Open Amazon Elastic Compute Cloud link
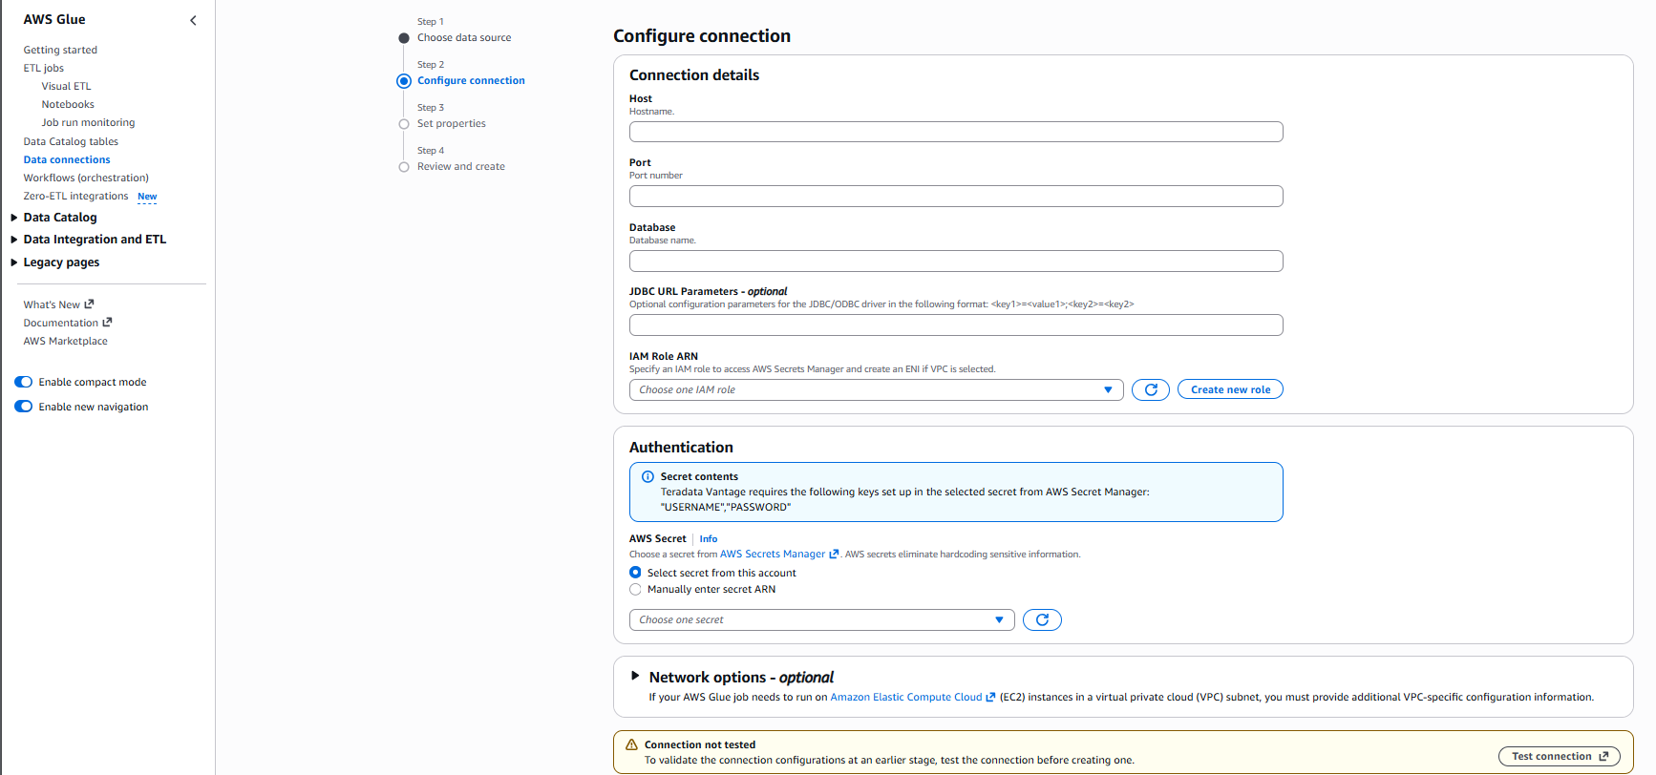Image resolution: width=1656 pixels, height=775 pixels. 906,697
